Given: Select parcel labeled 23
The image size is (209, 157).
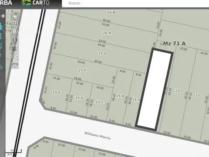Looking at the screenshot, I should (x=177, y=91).
